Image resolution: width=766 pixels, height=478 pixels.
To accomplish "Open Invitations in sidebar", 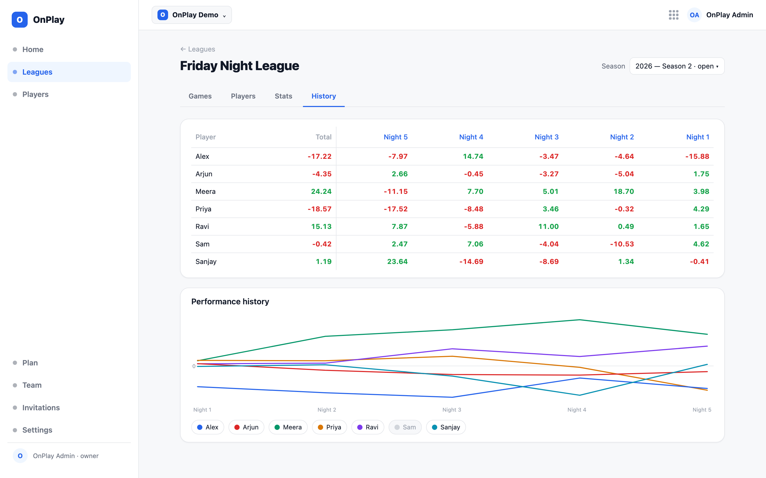I will (x=69, y=408).
